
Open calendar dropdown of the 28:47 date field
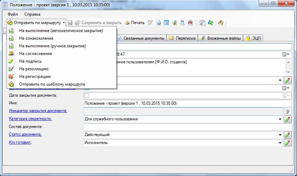tap(286, 54)
